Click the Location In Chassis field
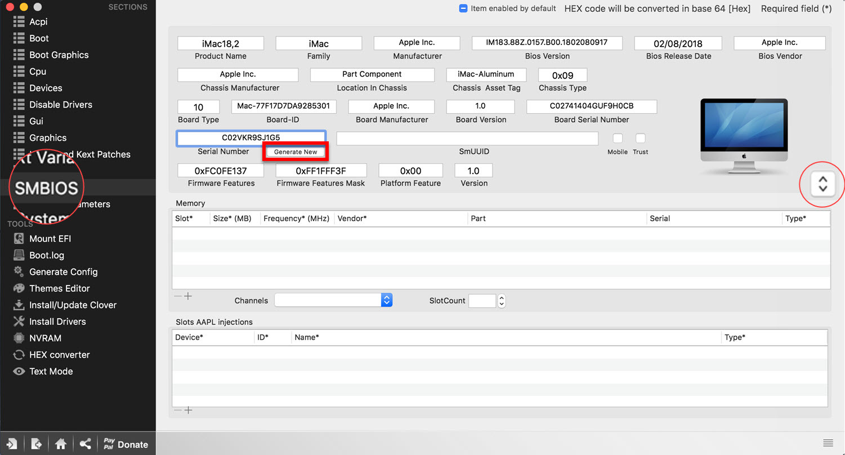The width and height of the screenshot is (845, 455). coord(372,75)
